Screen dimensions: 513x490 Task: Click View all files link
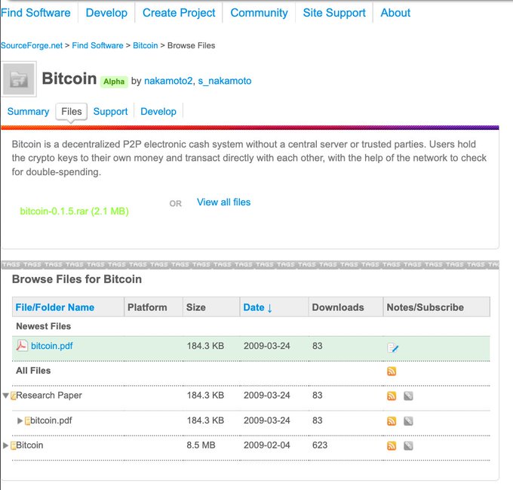point(223,202)
